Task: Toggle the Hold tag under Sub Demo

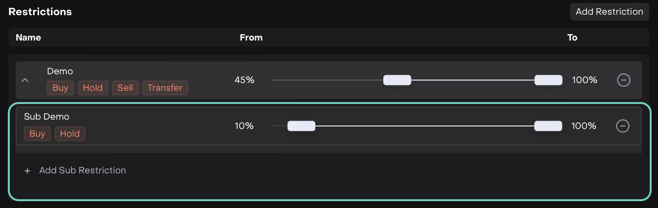Action: [70, 134]
